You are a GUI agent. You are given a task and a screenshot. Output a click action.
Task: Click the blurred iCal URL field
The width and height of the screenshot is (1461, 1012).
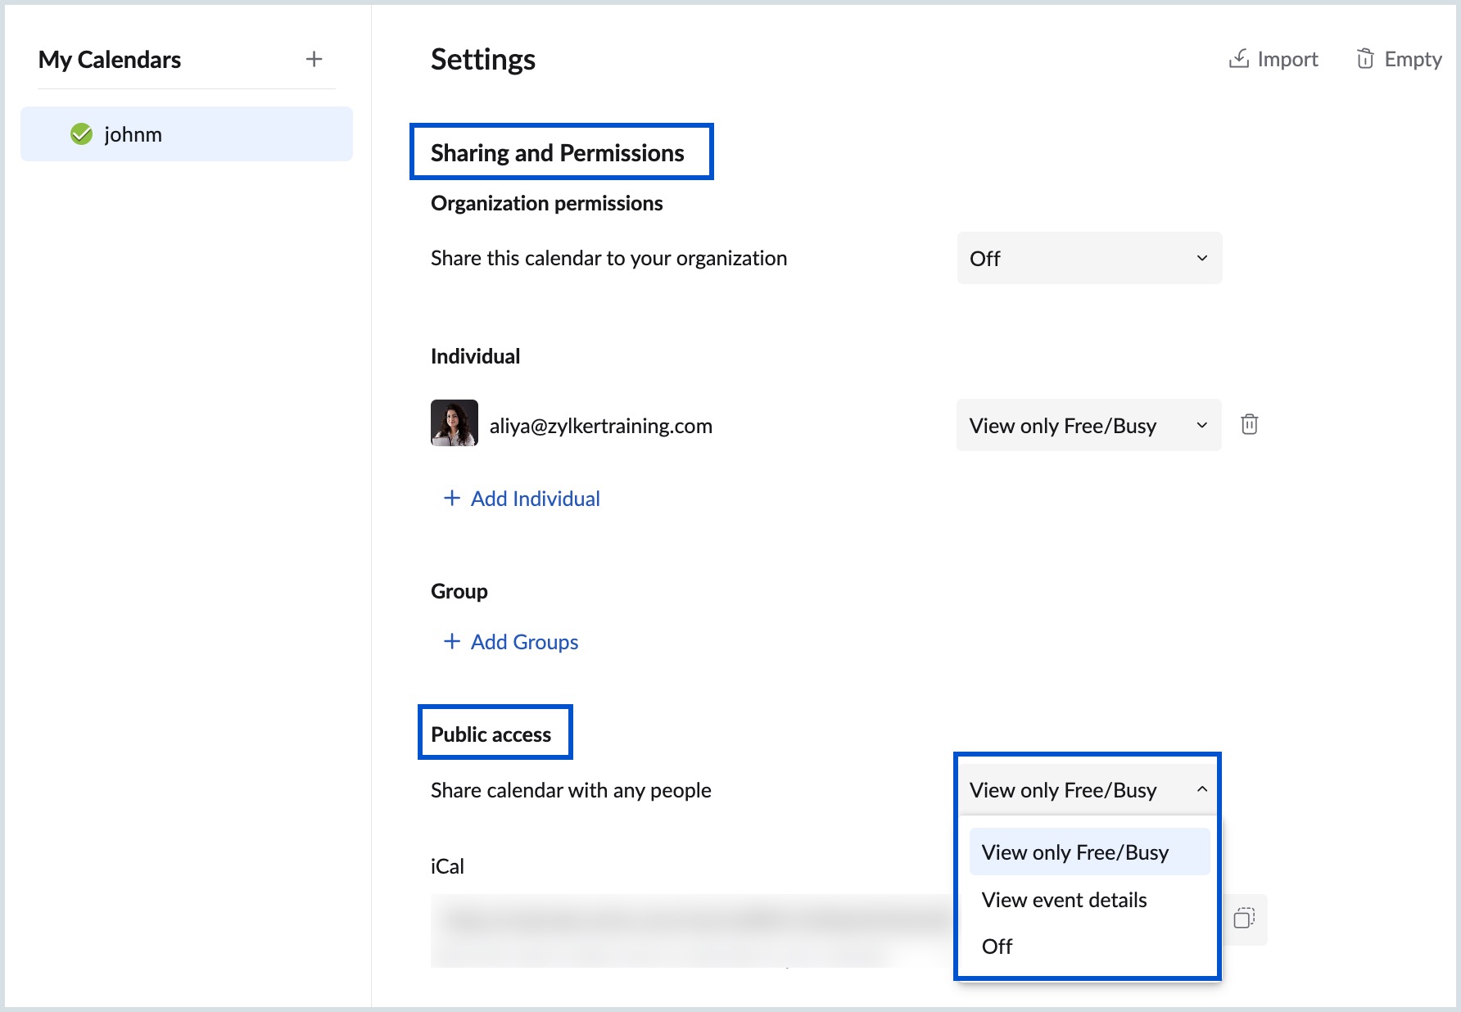point(688,929)
